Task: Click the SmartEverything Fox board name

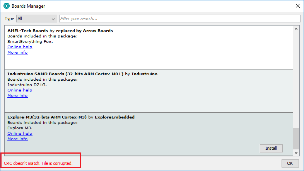Action: [30, 41]
